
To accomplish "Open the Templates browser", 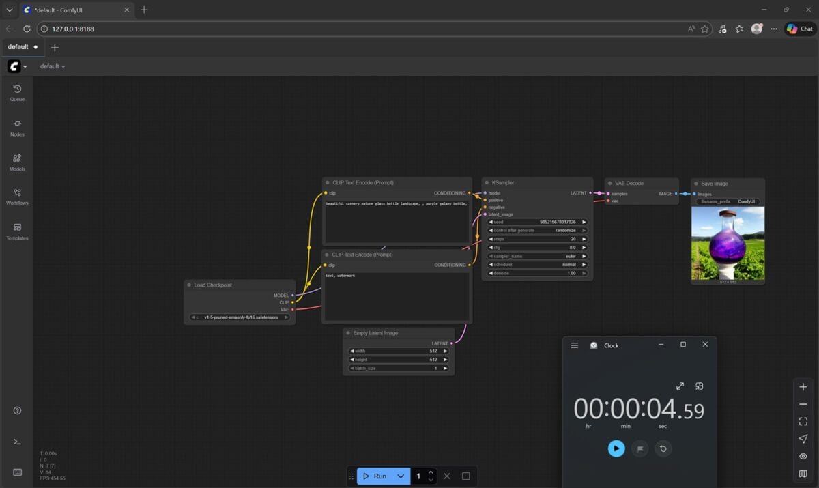I will pos(17,231).
